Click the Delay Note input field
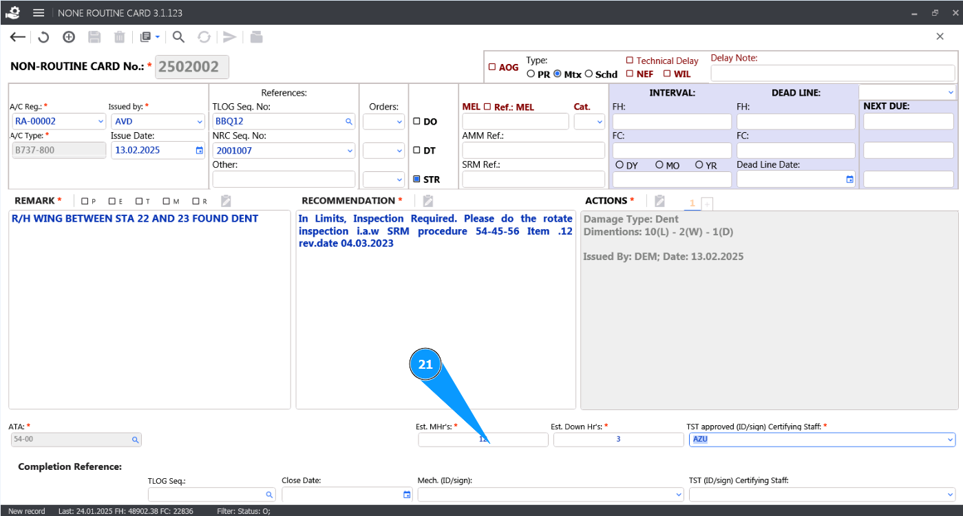The width and height of the screenshot is (963, 516). click(832, 73)
